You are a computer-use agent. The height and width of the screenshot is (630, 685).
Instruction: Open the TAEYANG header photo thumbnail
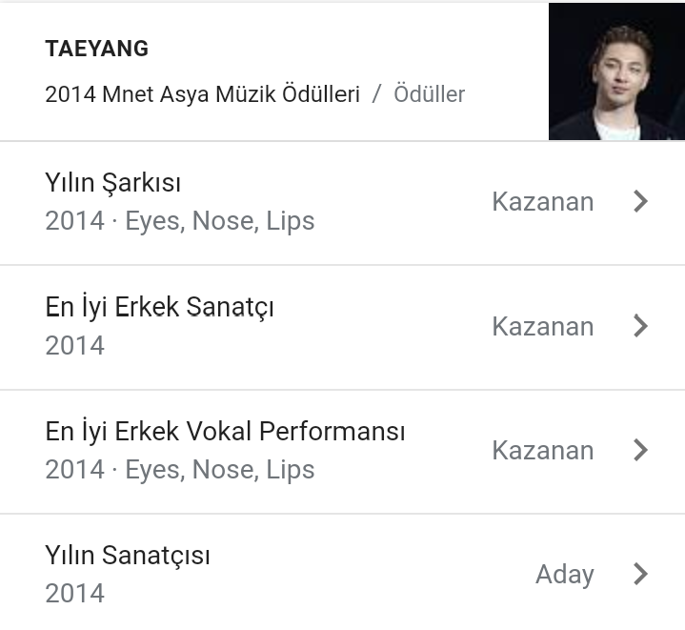(x=616, y=71)
